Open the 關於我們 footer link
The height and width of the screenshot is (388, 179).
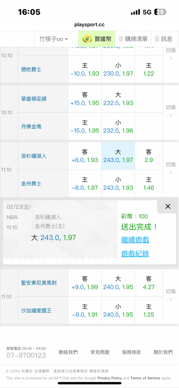(x=163, y=352)
